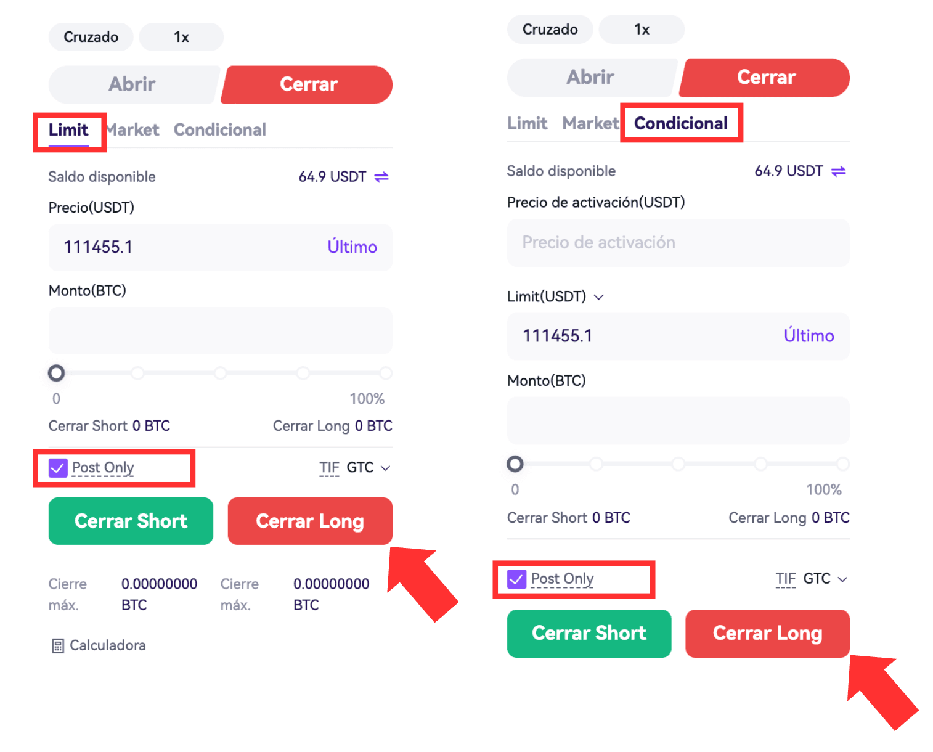Select the Limit tab in left panel

coord(68,130)
